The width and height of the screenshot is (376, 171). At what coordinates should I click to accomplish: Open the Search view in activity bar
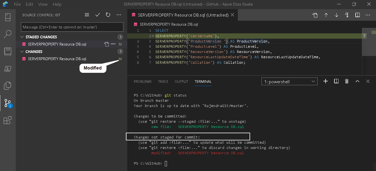pos(7,34)
